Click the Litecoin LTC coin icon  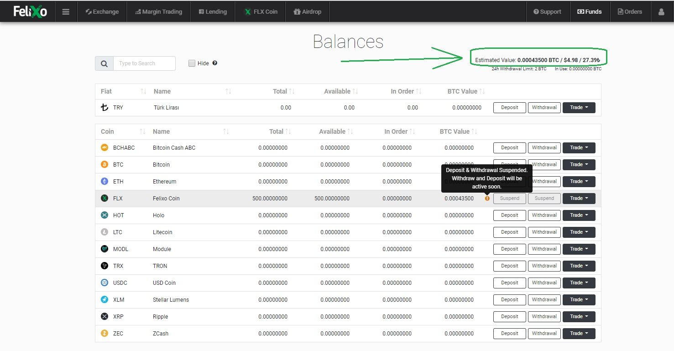pos(104,232)
